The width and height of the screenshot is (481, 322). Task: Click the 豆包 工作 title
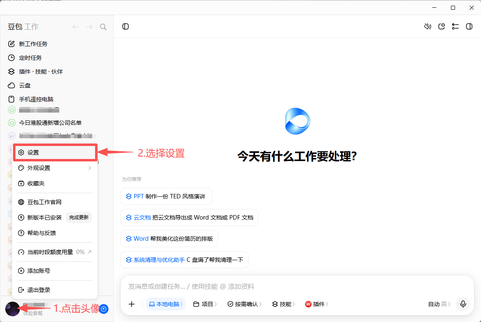click(x=23, y=27)
